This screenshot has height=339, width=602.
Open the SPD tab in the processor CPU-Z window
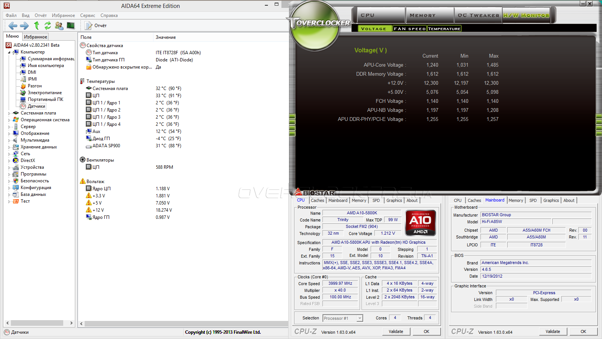click(376, 200)
